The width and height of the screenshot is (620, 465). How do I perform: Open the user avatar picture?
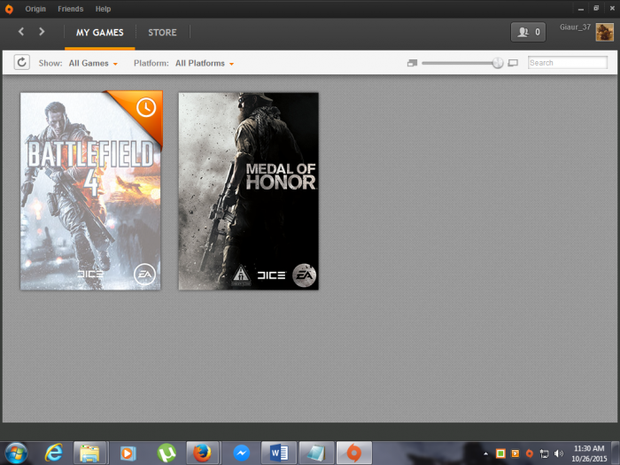coord(605,32)
